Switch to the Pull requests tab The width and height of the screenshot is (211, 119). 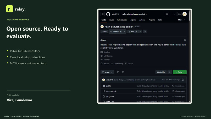[122, 20]
